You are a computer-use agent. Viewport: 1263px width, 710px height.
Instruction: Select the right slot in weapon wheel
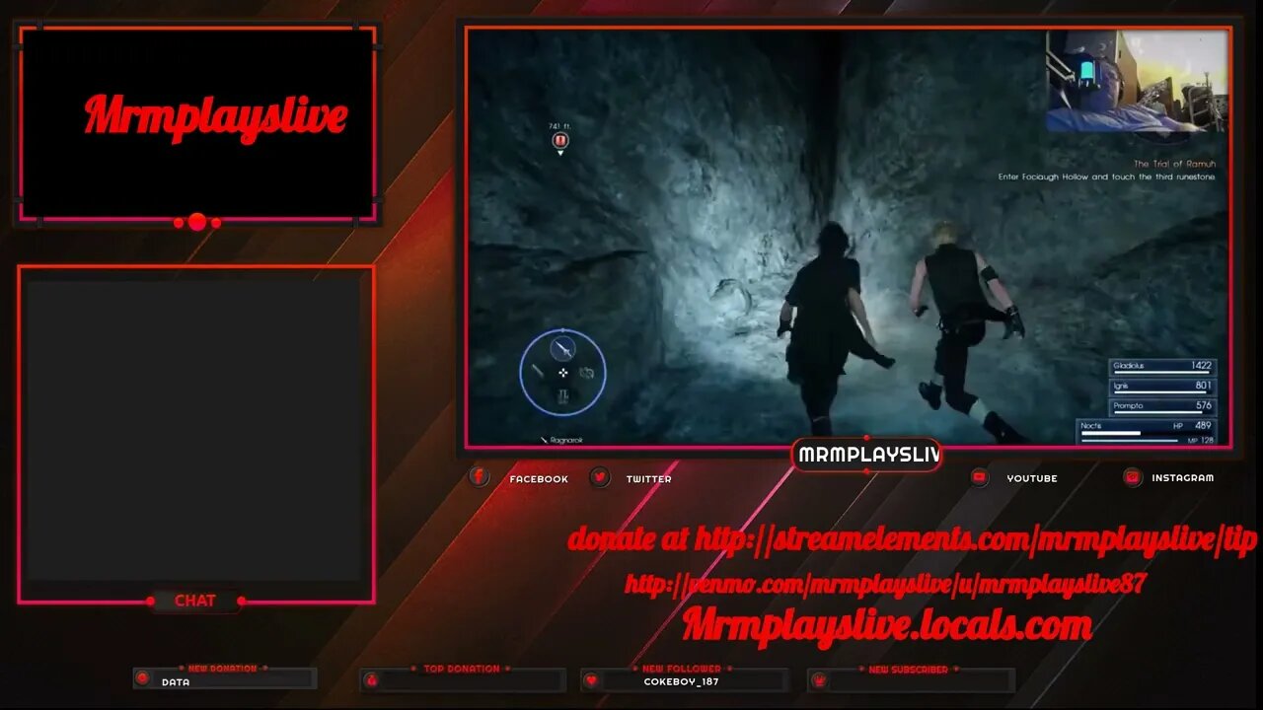point(589,372)
